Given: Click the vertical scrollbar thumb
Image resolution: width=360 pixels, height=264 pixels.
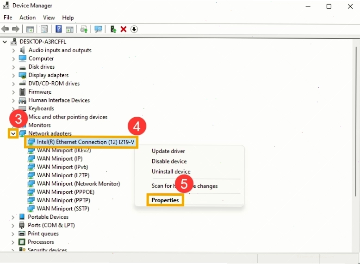Looking at the screenshot, I should click(x=356, y=121).
